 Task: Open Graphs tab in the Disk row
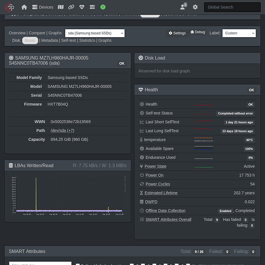[105, 40]
